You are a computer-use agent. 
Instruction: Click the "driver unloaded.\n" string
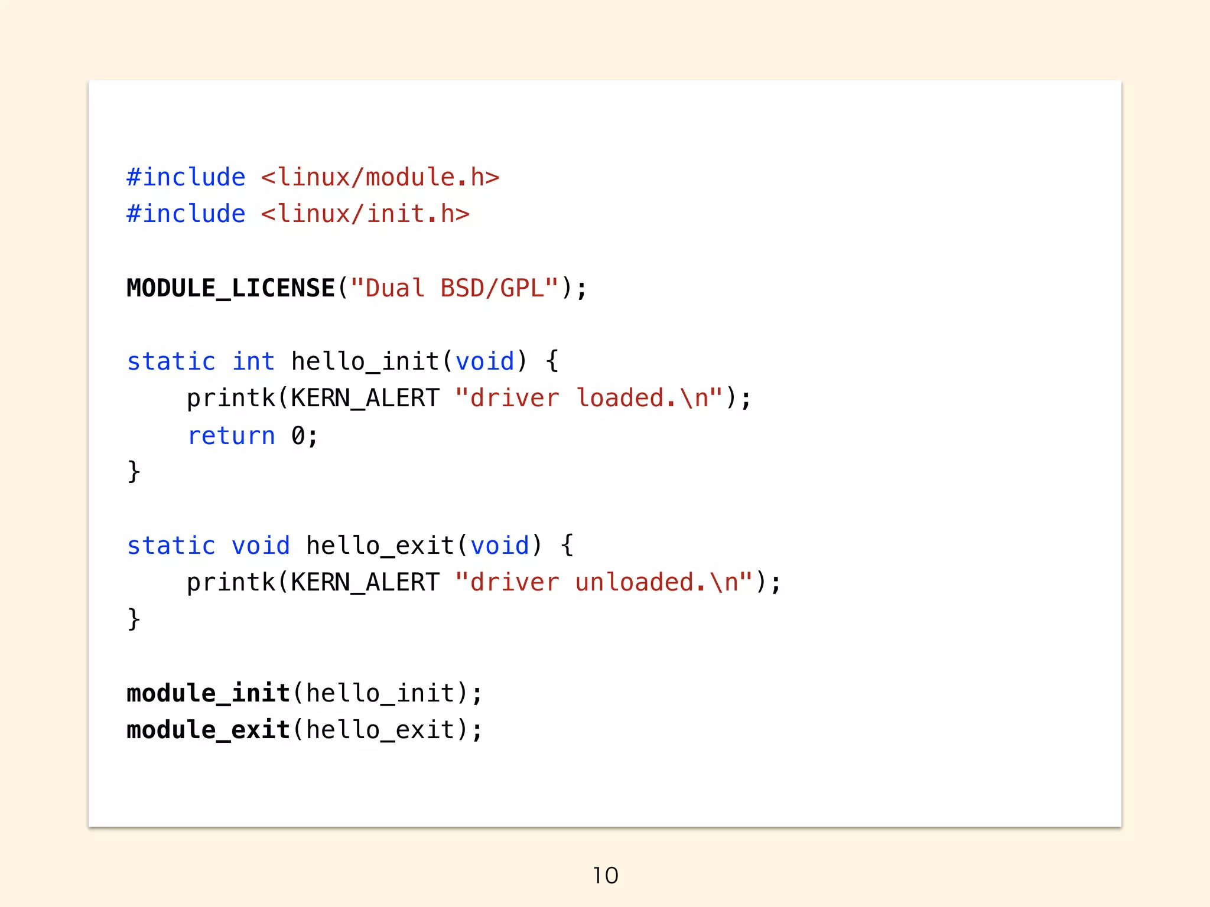pos(604,582)
